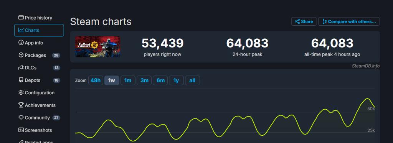Set chart zoom to 48h
The height and width of the screenshot is (143, 393).
coord(96,81)
